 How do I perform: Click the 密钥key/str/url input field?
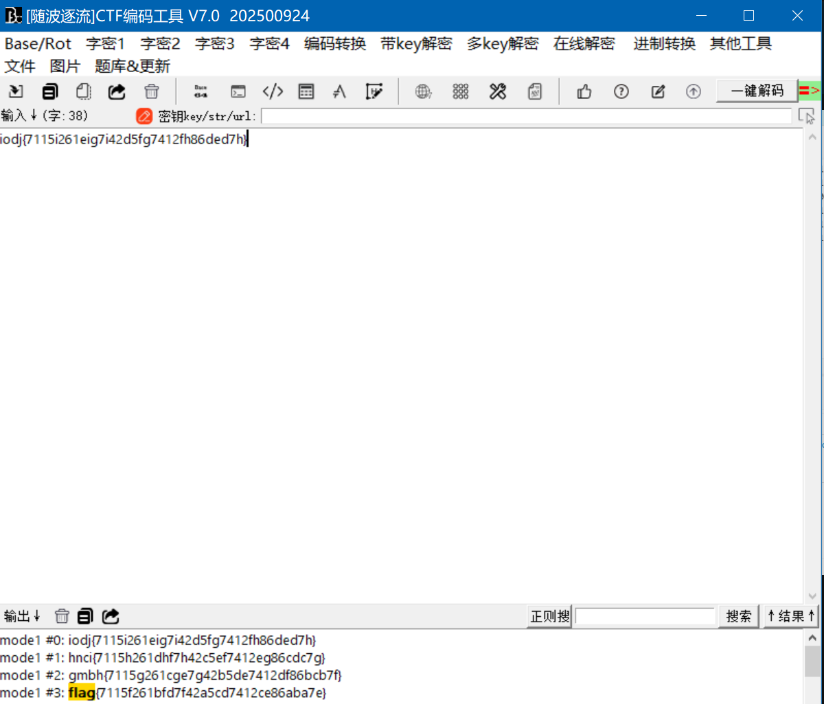pyautogui.click(x=526, y=116)
